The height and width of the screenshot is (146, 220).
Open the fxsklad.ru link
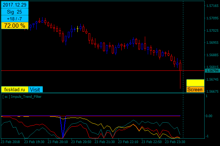[14, 89]
